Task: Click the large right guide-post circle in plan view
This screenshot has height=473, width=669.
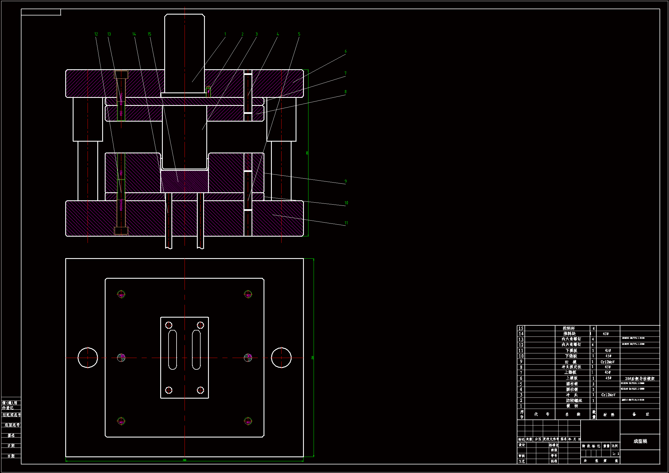Action: (x=281, y=358)
